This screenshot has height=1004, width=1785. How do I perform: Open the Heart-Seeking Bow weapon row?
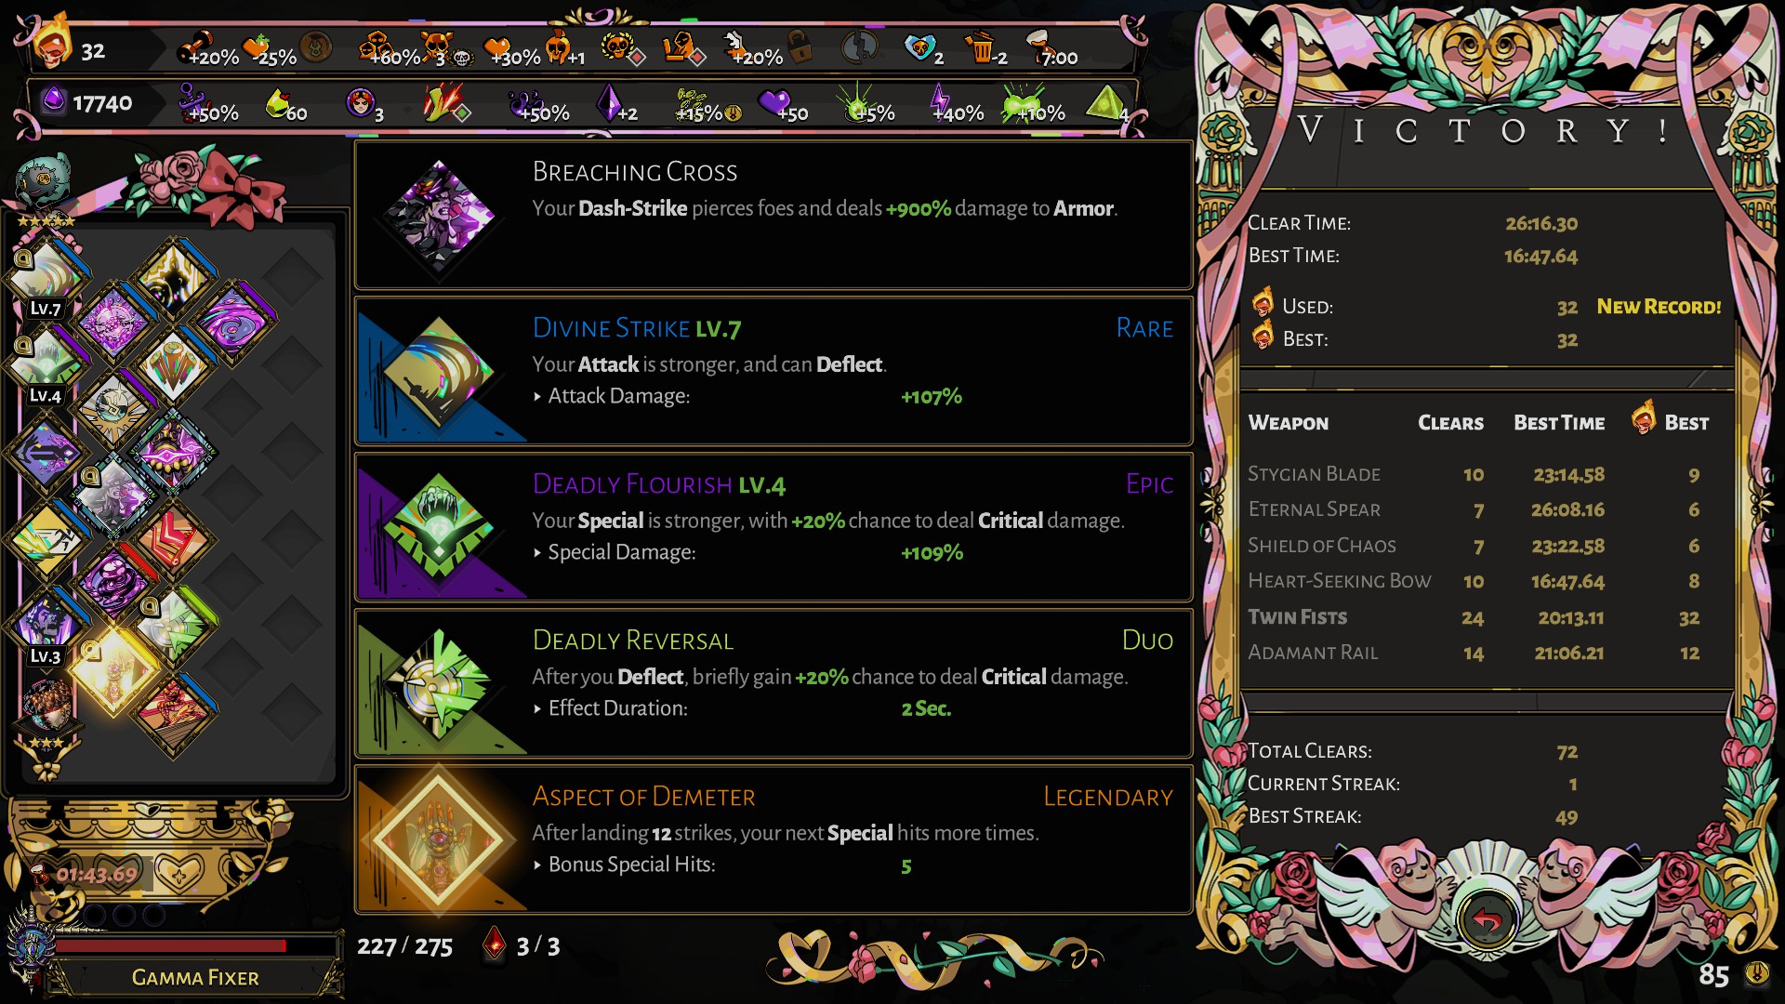[x=1487, y=581]
